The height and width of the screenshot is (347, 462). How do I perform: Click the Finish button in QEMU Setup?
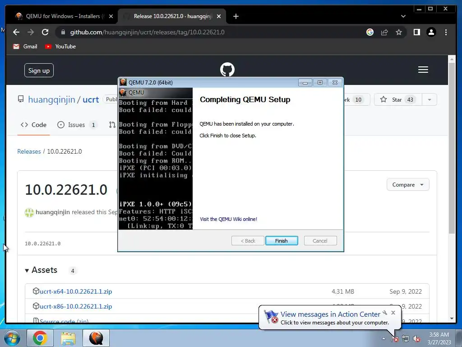click(x=282, y=241)
